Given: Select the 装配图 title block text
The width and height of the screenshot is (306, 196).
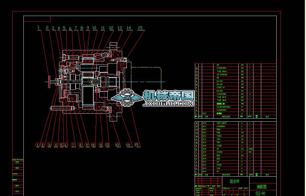Looking at the screenshot, I should point(261,187).
